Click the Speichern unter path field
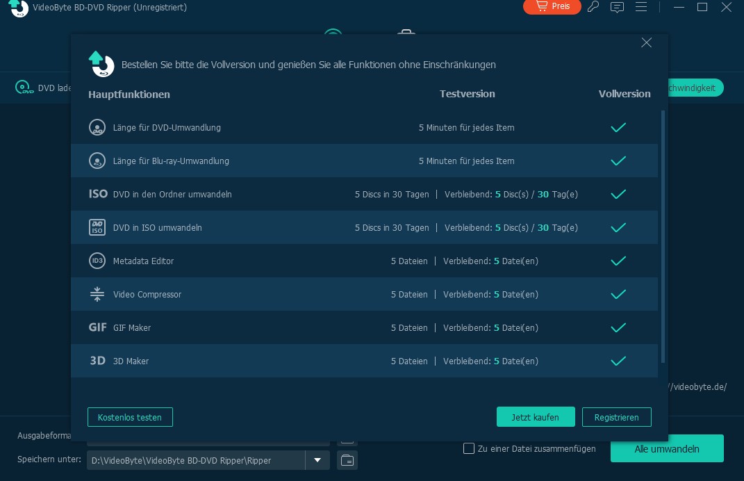744x481 pixels. (196, 460)
